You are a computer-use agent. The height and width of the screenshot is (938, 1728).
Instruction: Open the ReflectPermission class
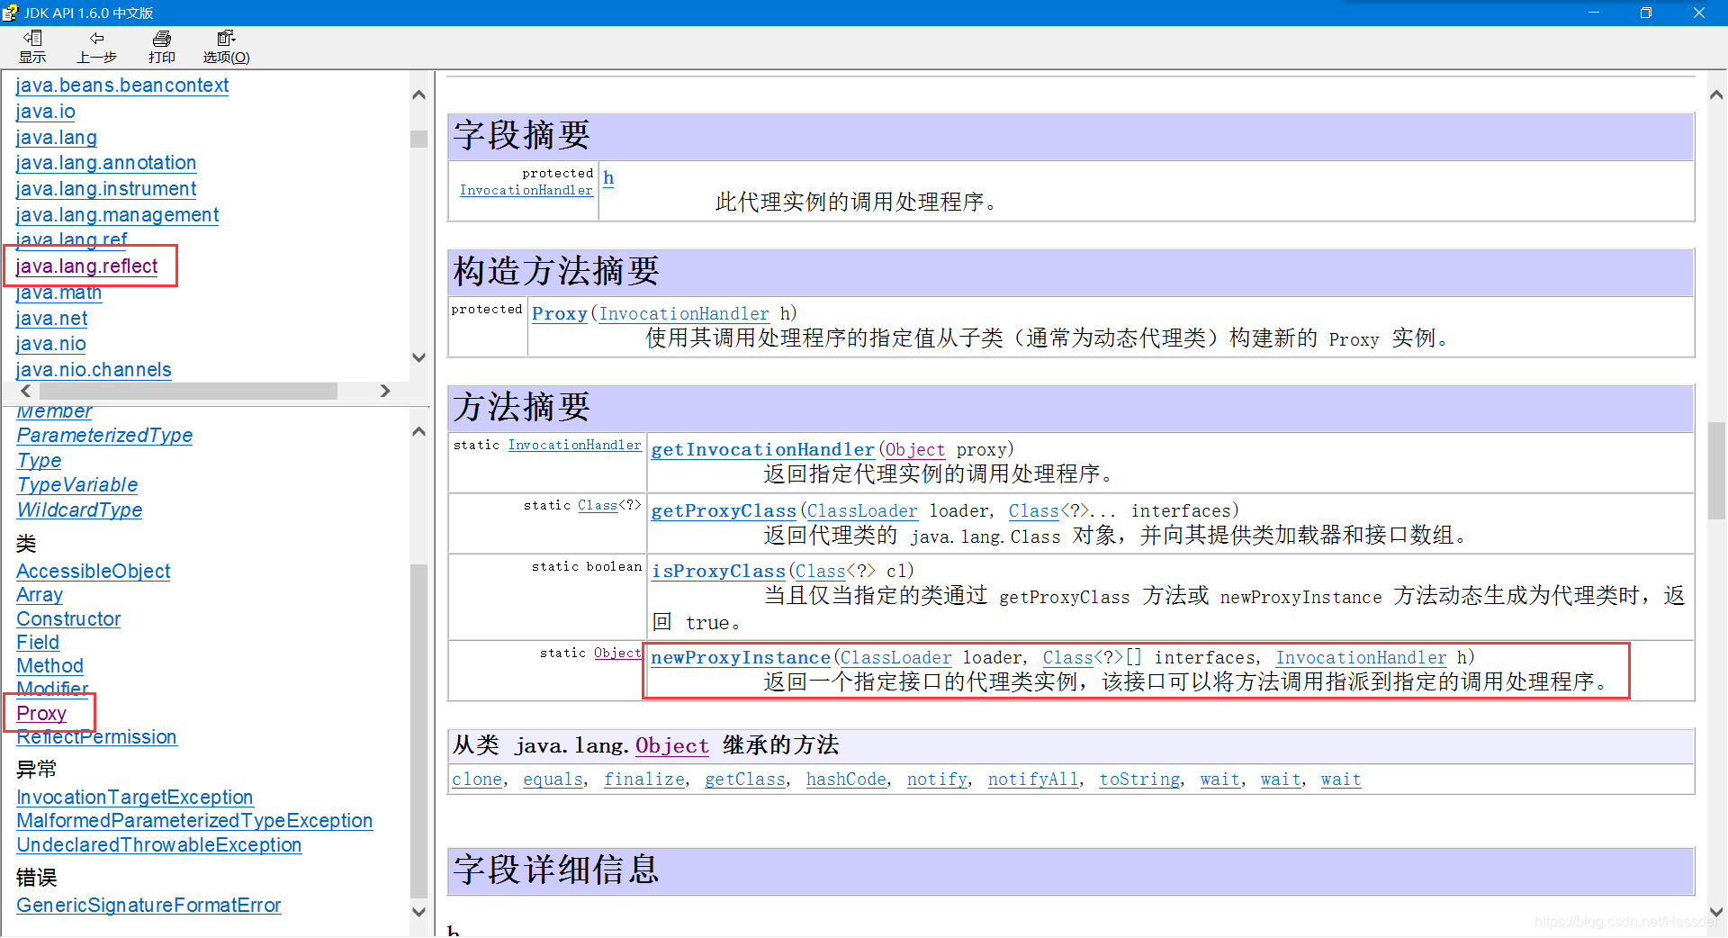point(96,737)
